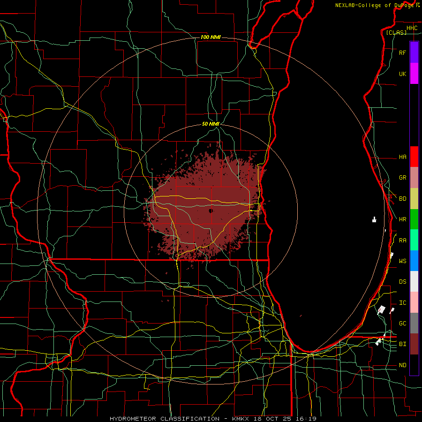The height and width of the screenshot is (422, 422).
Task: Click the 100 NMI range ring label
Action: (x=211, y=37)
